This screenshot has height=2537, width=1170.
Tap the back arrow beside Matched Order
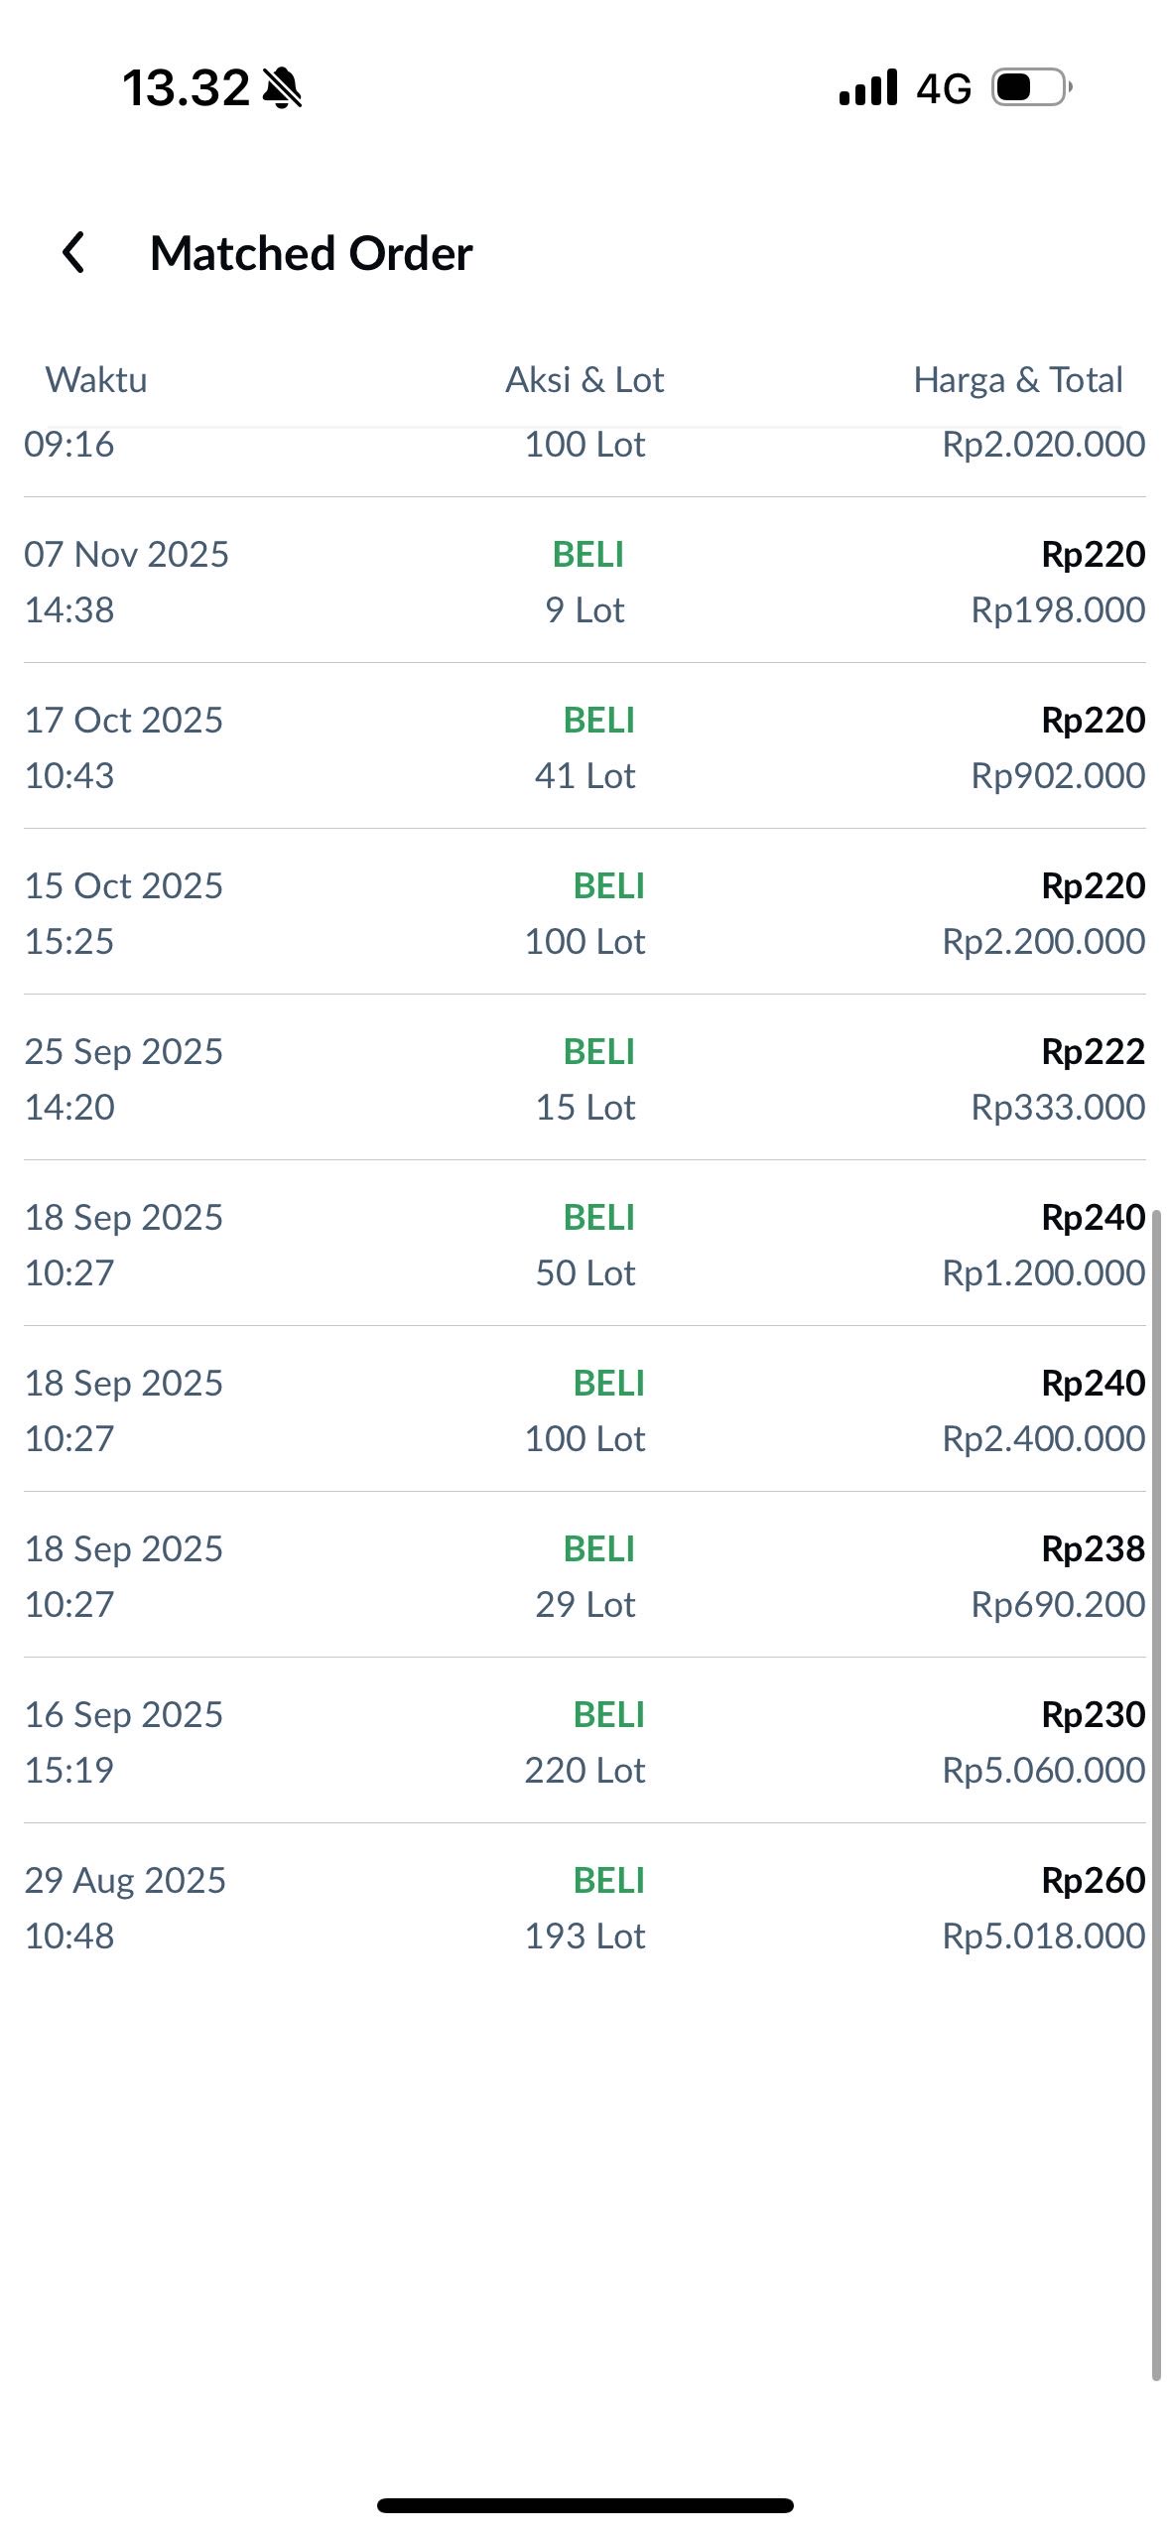pyautogui.click(x=73, y=252)
